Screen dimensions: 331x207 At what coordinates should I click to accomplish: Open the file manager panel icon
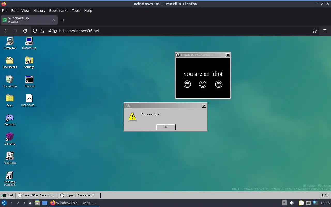[37, 203]
